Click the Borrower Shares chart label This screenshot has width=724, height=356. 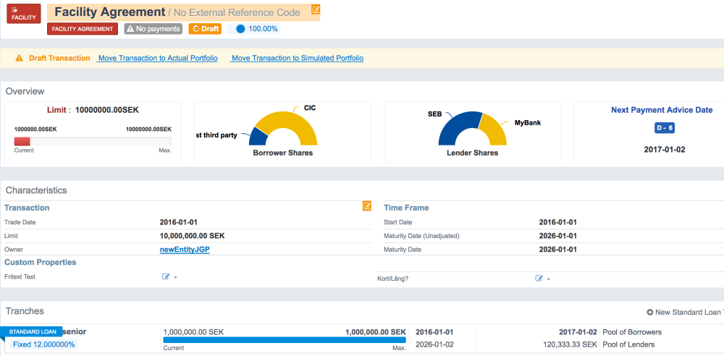pyautogui.click(x=282, y=153)
